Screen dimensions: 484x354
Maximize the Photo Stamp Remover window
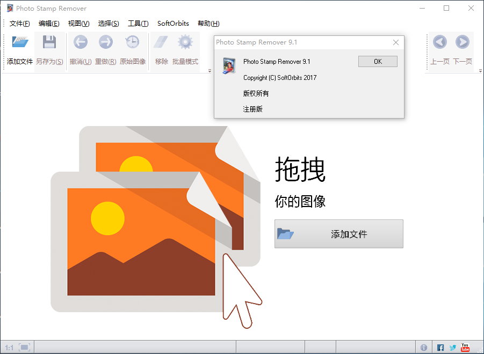(x=446, y=9)
